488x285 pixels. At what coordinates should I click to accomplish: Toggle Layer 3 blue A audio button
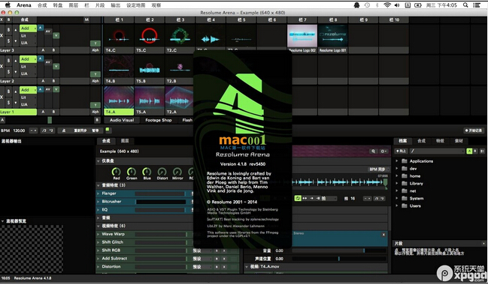click(41, 28)
